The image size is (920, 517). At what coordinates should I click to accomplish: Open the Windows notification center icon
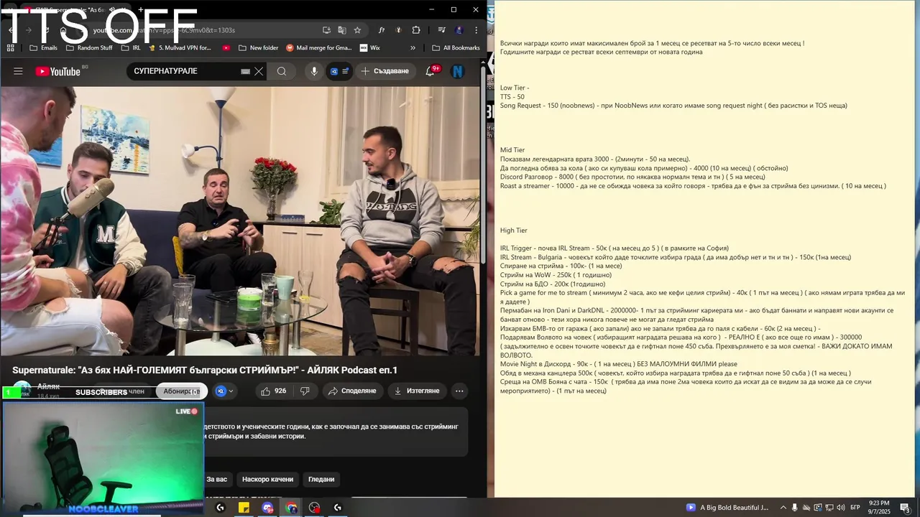[x=905, y=508]
